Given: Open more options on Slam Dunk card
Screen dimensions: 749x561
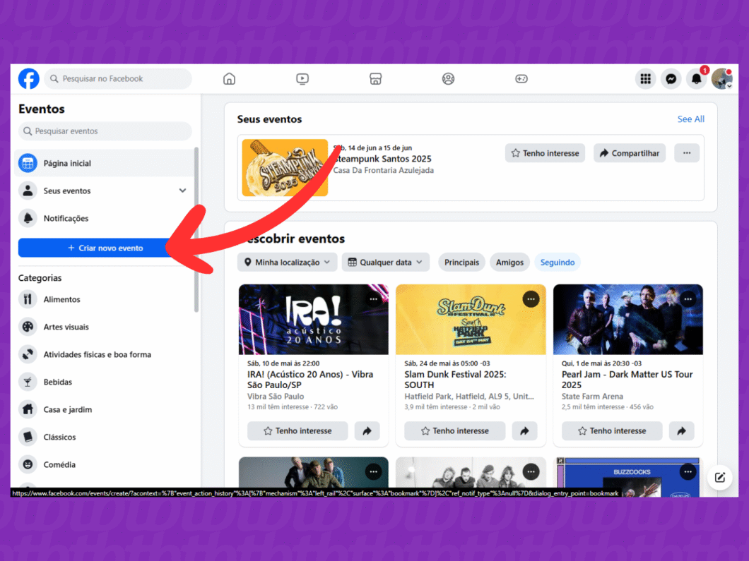Looking at the screenshot, I should 531,299.
